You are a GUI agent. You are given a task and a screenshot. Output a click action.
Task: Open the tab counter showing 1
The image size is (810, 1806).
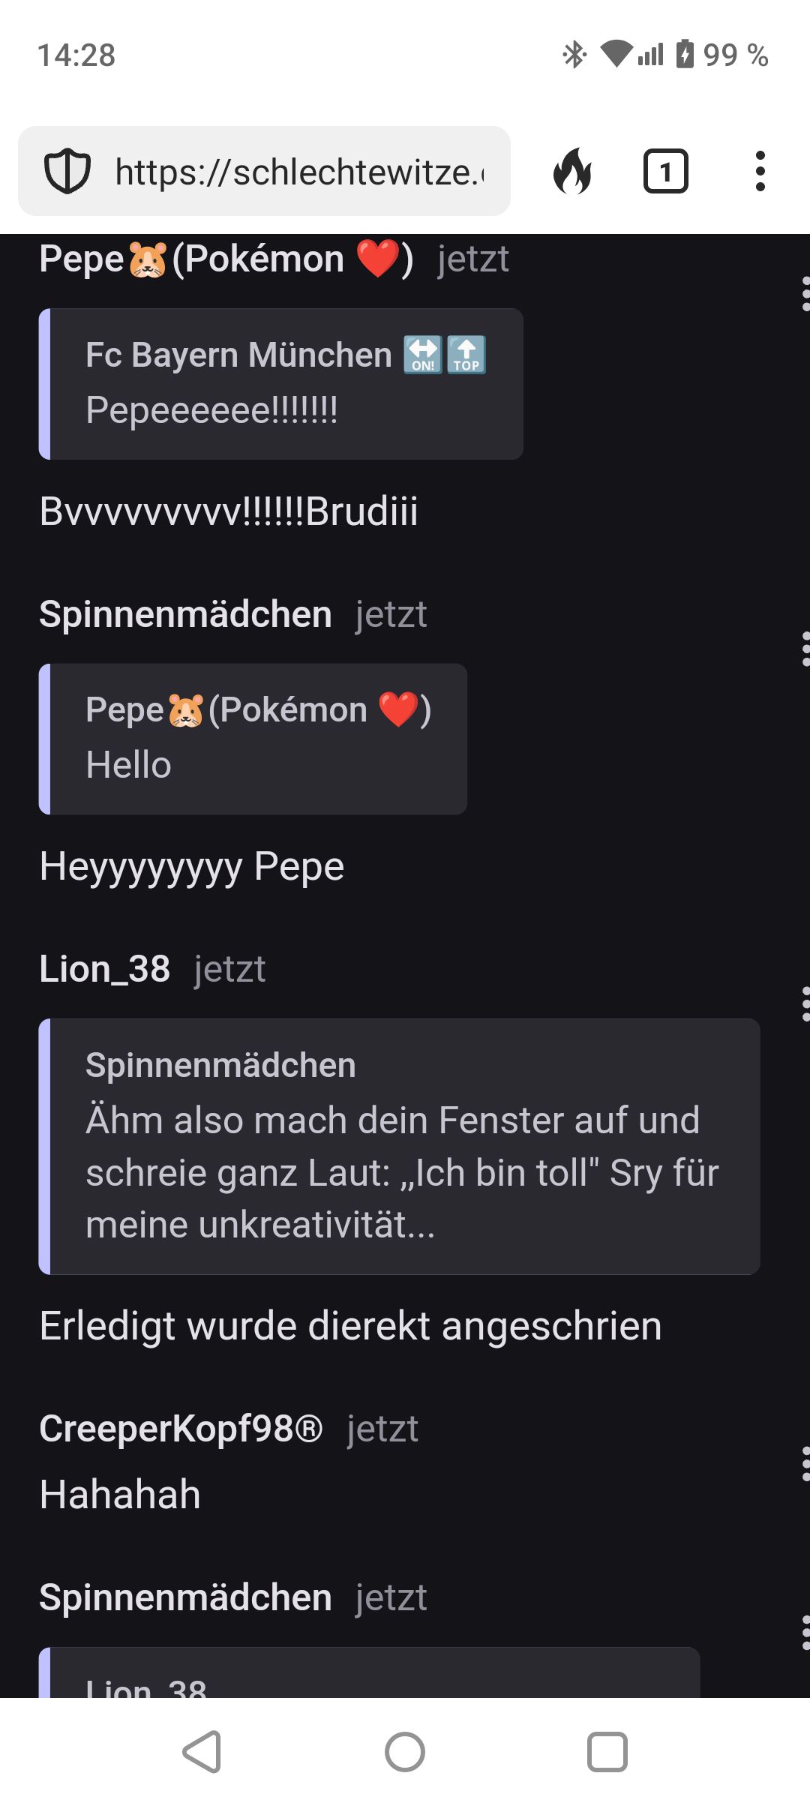coord(665,172)
